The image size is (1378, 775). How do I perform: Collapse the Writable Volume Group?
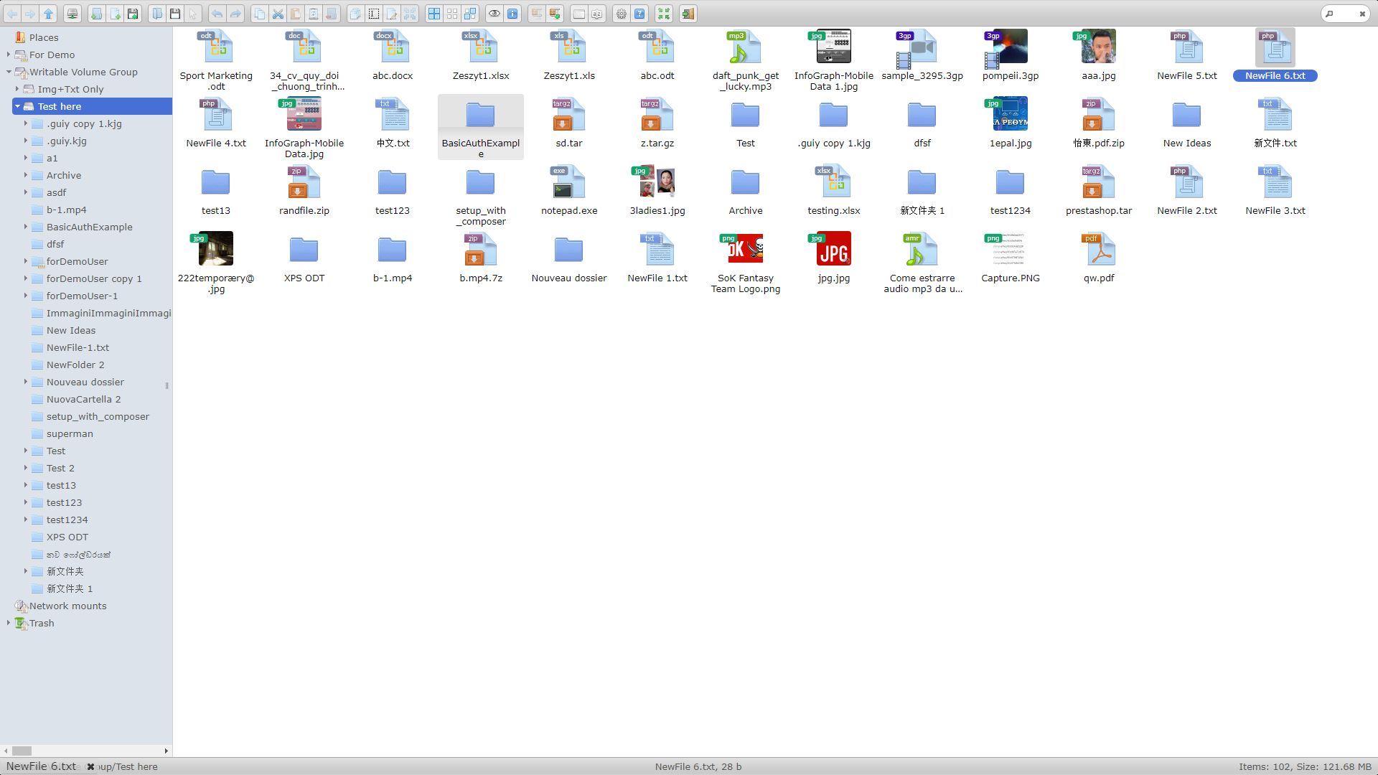[9, 72]
